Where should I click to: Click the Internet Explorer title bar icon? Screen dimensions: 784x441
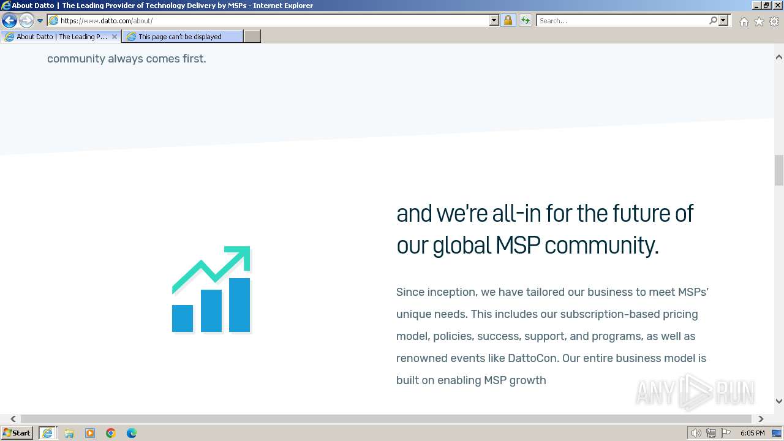point(6,6)
